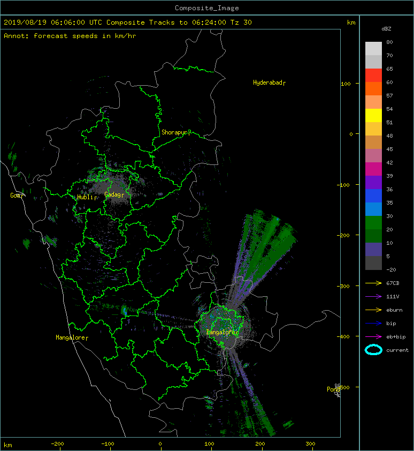Click the eb+bip magenta arrow legend icon
The height and width of the screenshot is (451, 414).
tap(373, 337)
